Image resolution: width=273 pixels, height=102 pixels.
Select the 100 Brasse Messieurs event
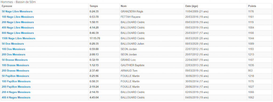pos(15,65)
